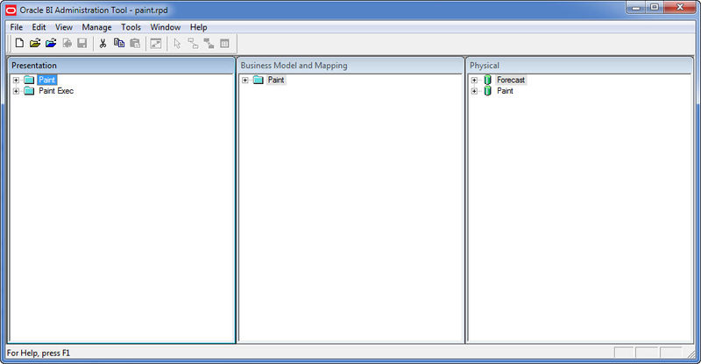The width and height of the screenshot is (701, 364).
Task: Select the pointer arrow tool
Action: pyautogui.click(x=177, y=44)
